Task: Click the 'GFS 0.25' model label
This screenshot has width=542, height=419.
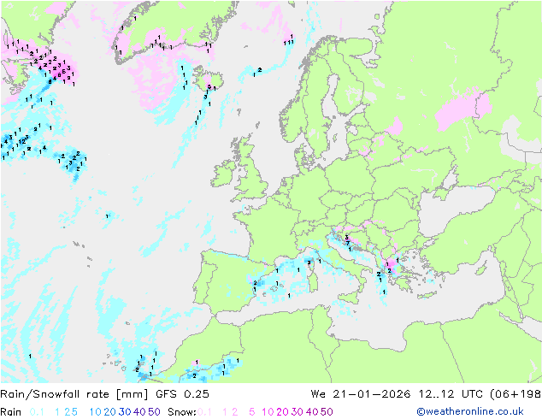Action: point(182,394)
